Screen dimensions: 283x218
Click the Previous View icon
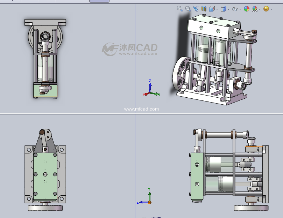pos(196,9)
